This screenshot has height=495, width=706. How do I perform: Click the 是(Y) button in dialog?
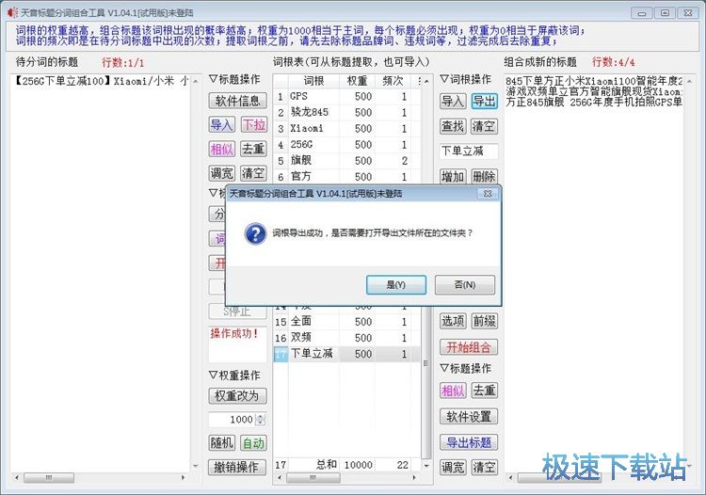pyautogui.click(x=395, y=285)
